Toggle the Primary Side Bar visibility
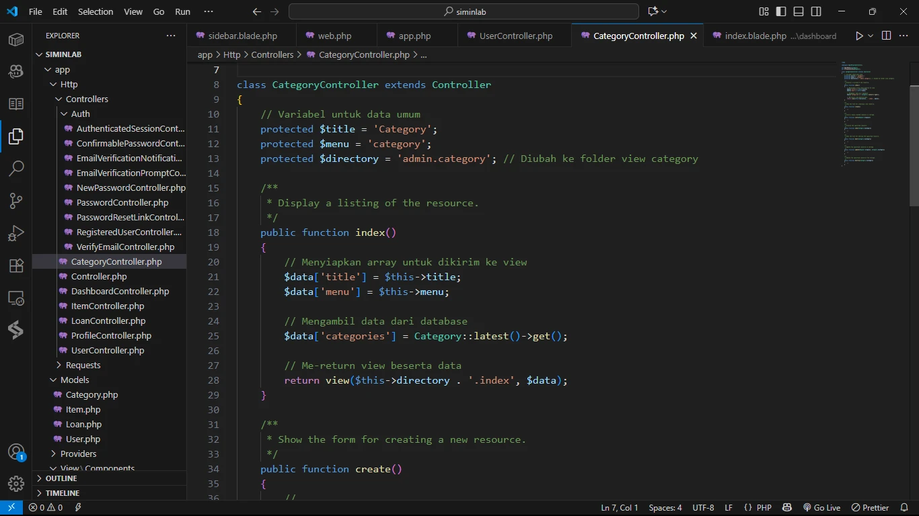919x516 pixels. click(x=781, y=11)
